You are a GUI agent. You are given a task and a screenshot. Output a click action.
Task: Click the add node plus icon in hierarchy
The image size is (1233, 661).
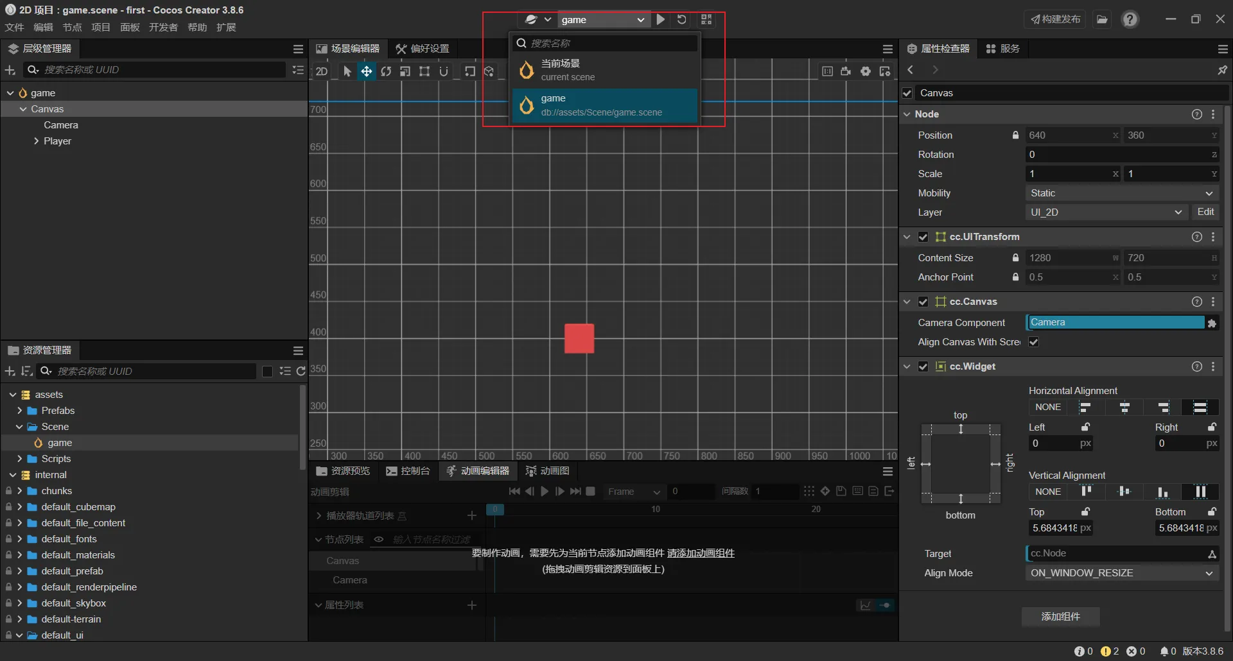(10, 70)
